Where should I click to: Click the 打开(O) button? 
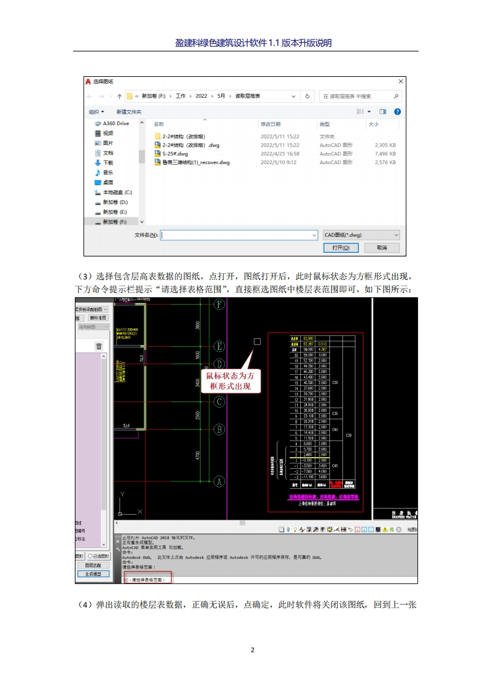click(341, 247)
